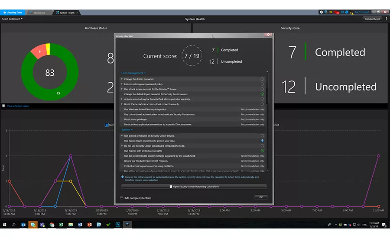The image size is (390, 238).
Task: Collapse the User management section
Action: point(133,73)
